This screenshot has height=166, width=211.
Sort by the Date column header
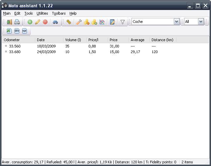point(49,40)
